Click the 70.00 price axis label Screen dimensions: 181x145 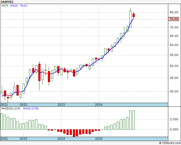pos(174,27)
